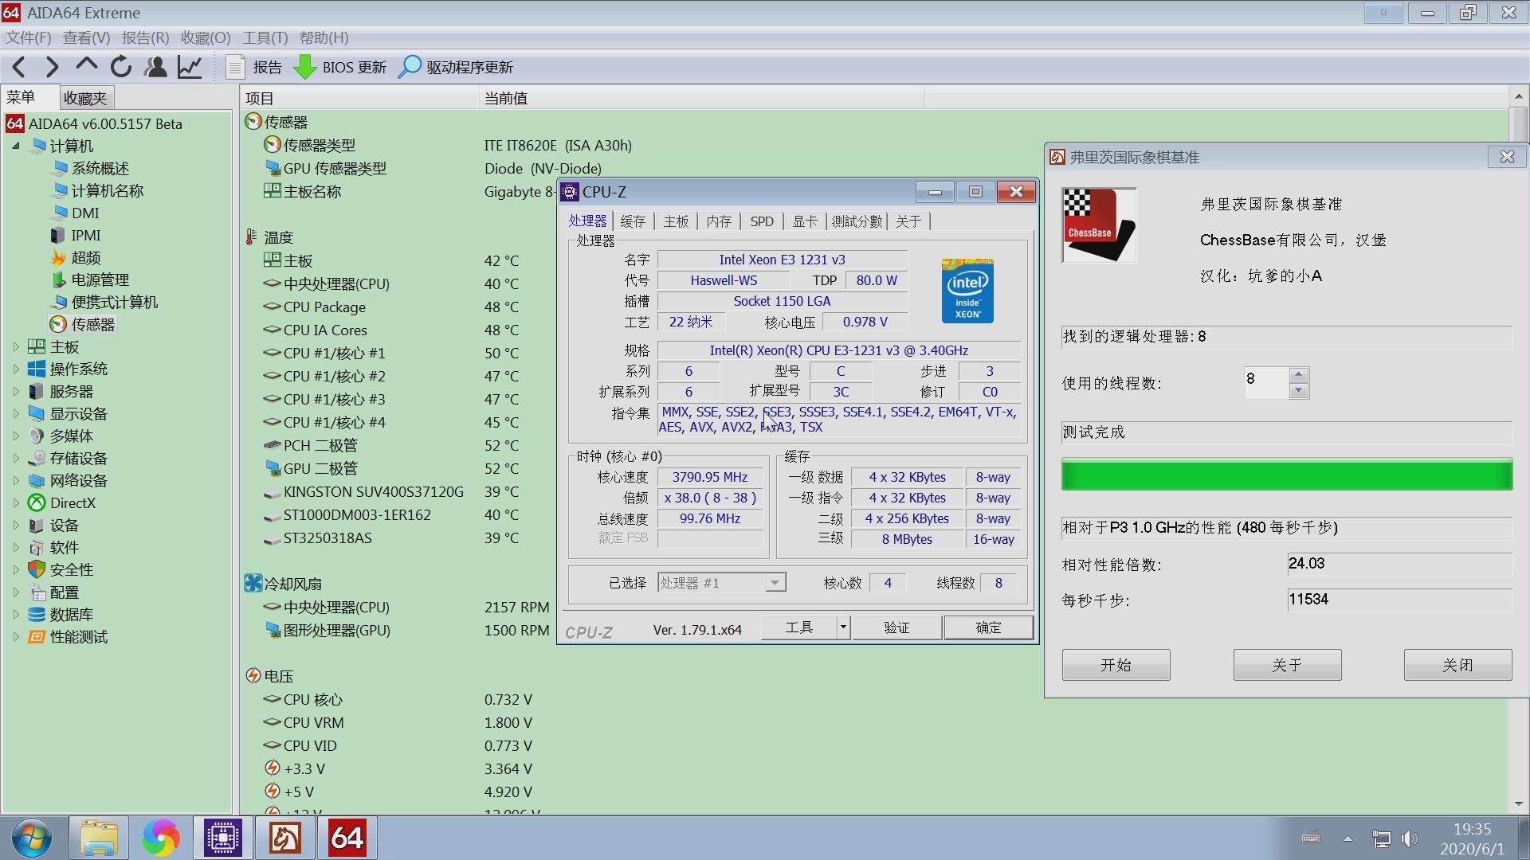Click the graph chart toolbar icon
1530x860 pixels.
tap(190, 67)
